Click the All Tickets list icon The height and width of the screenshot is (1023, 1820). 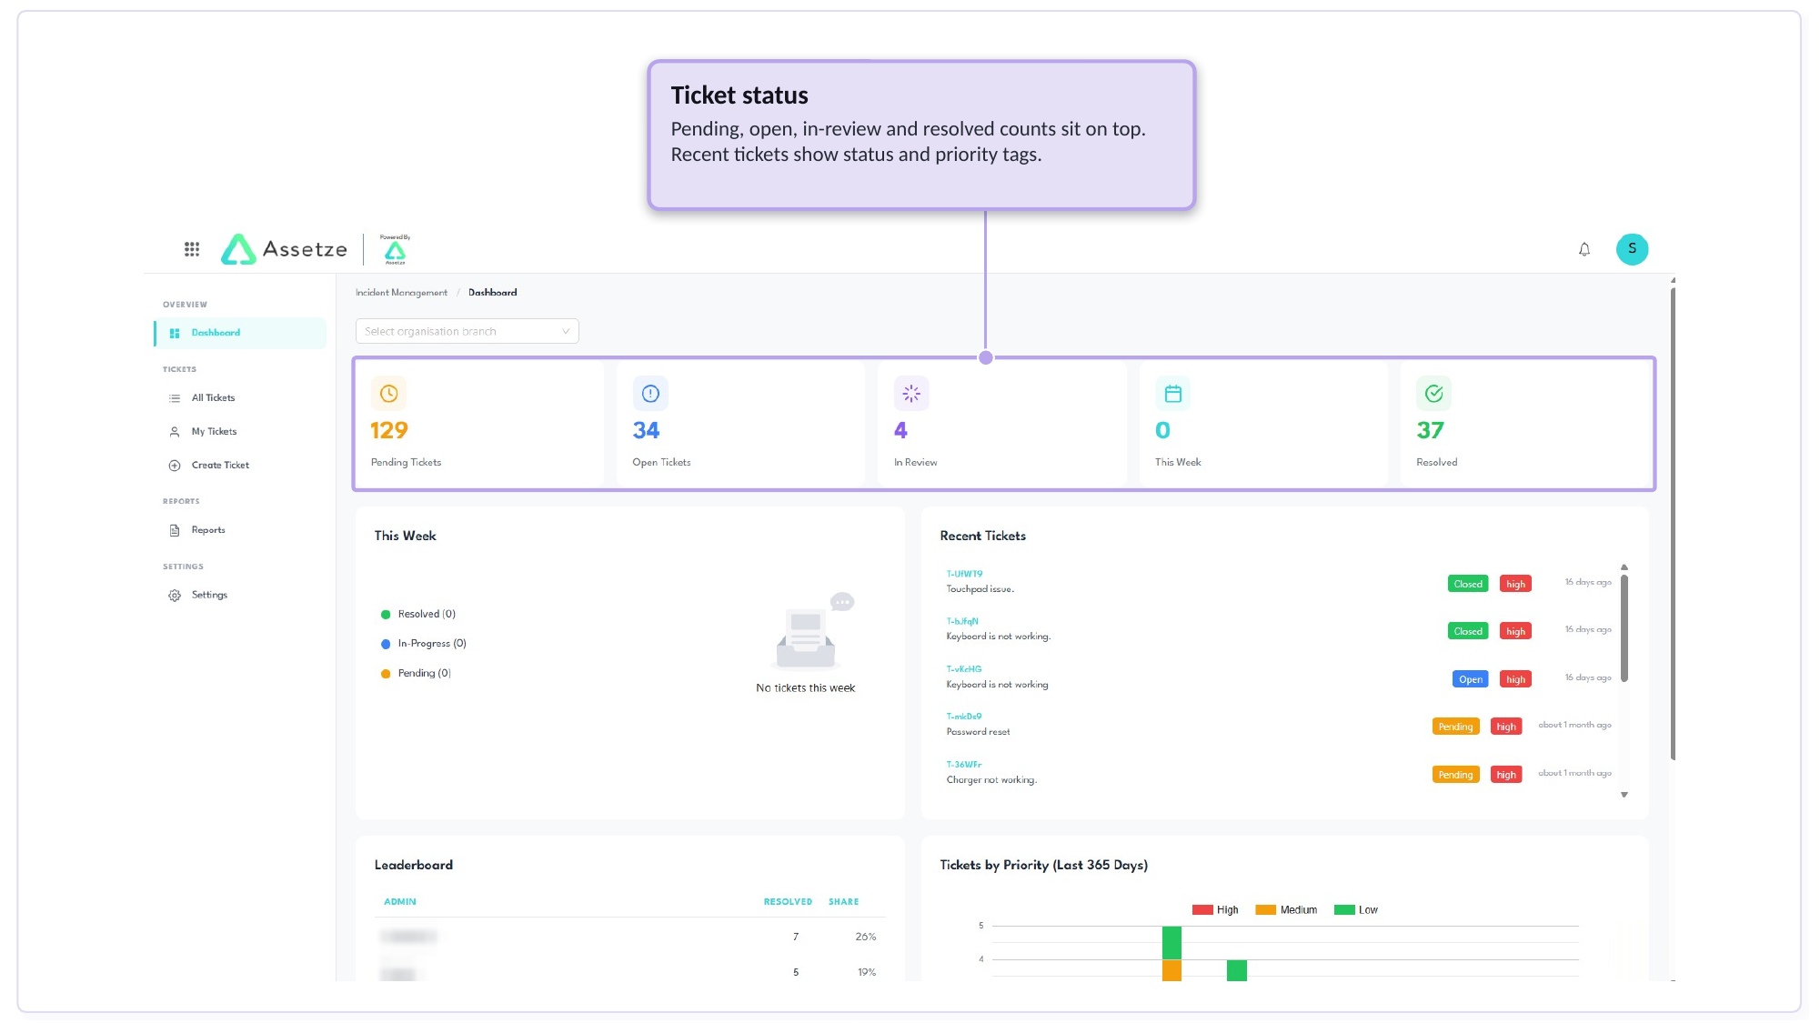click(x=175, y=398)
